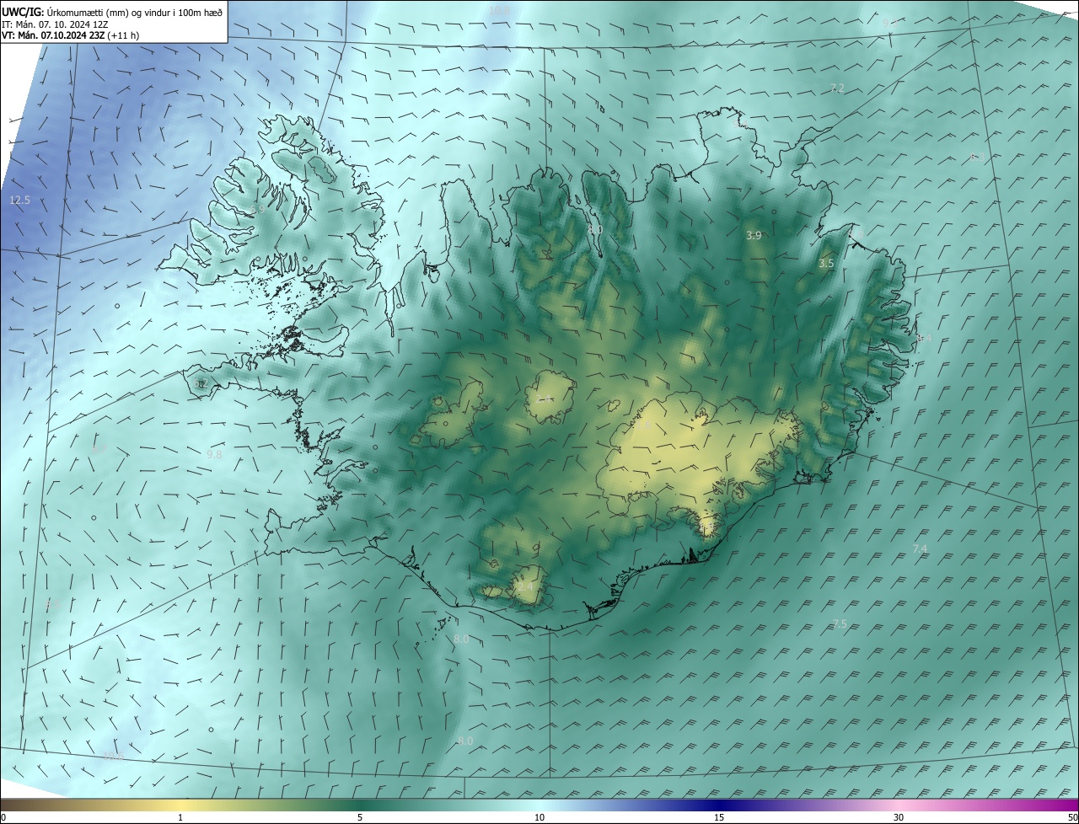Image resolution: width=1079 pixels, height=824 pixels.
Task: Select the 3.5 value label on the map
Action: click(826, 264)
